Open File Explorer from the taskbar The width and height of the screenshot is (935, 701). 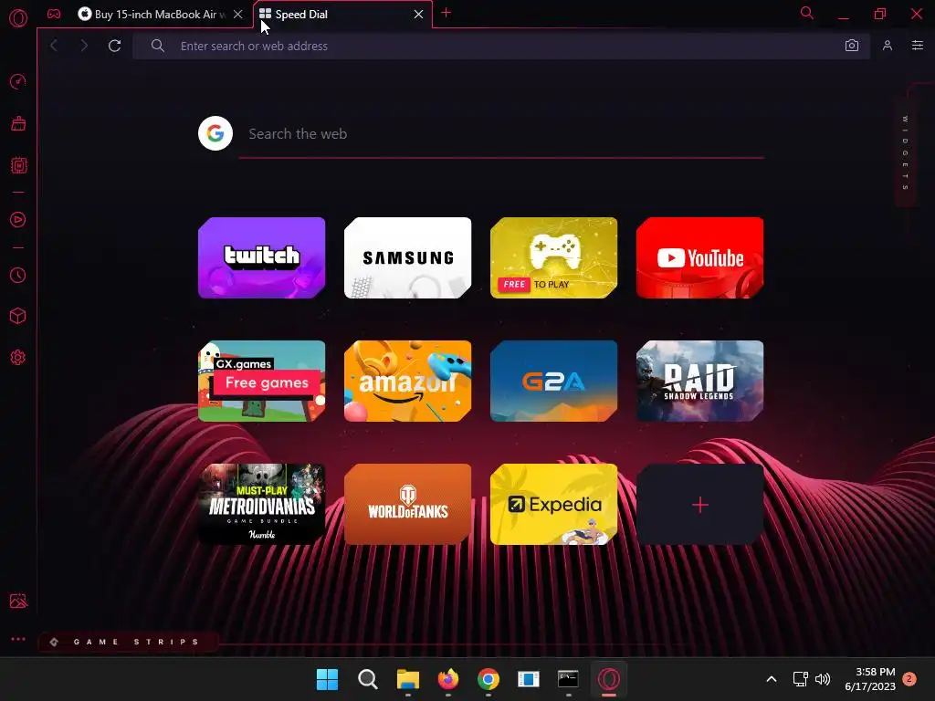[x=408, y=679]
